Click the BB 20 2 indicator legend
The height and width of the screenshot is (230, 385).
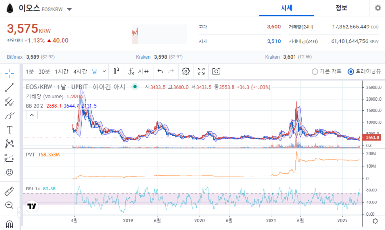click(x=35, y=106)
